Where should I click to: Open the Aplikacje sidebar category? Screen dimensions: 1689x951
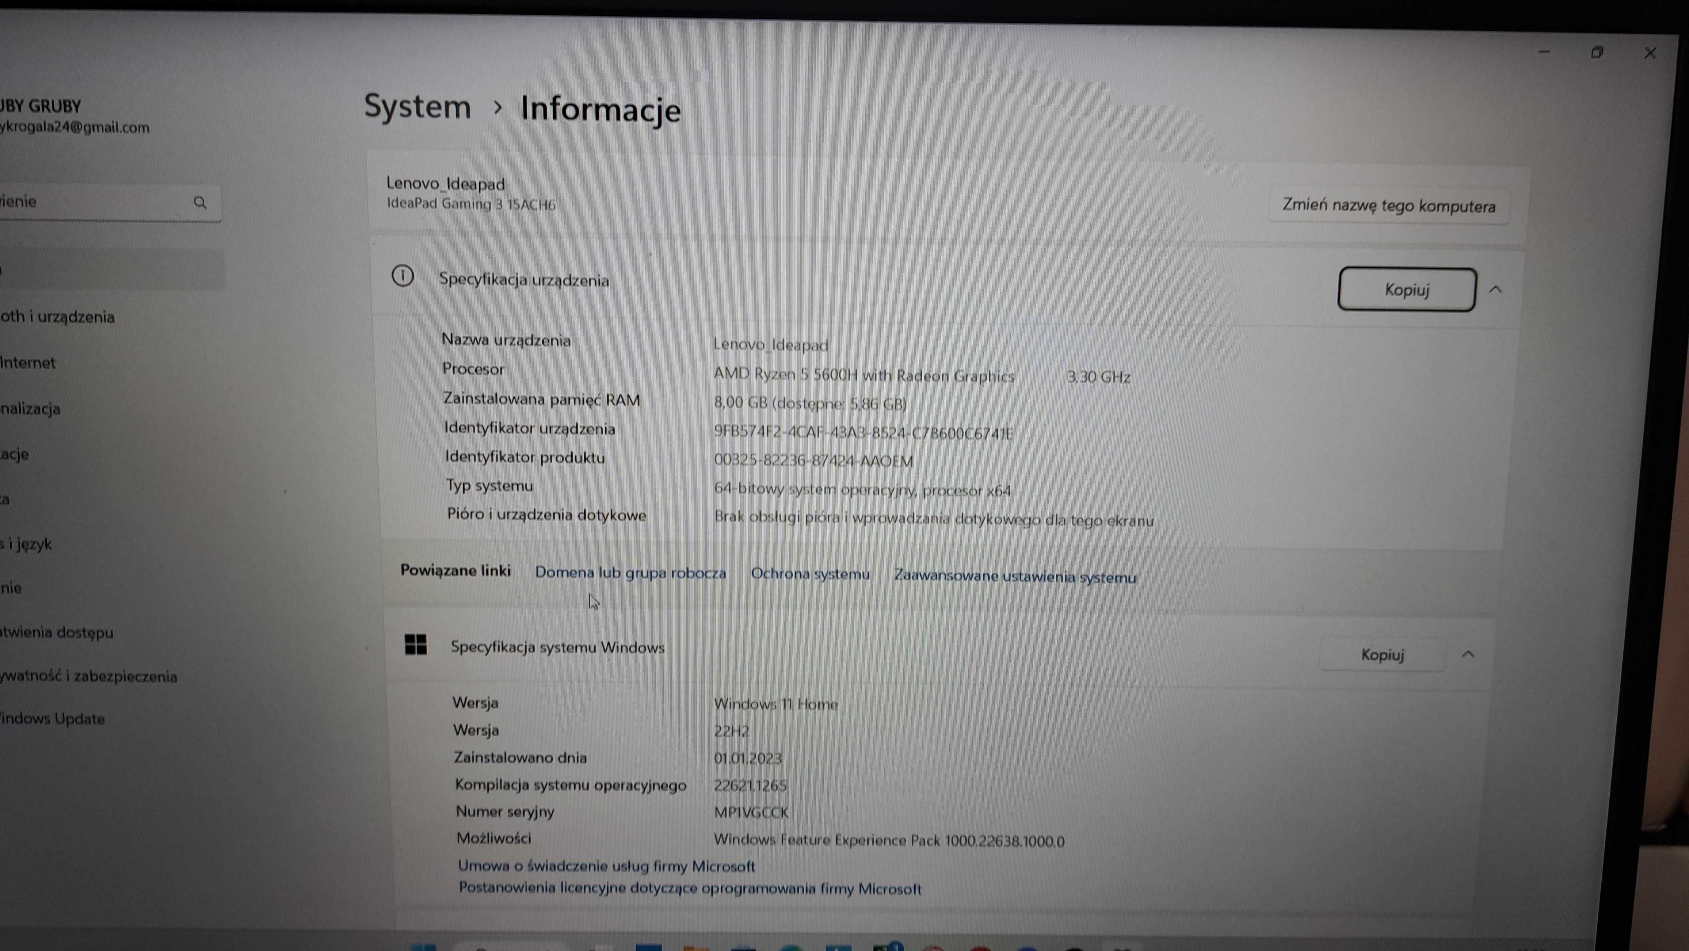(x=14, y=454)
